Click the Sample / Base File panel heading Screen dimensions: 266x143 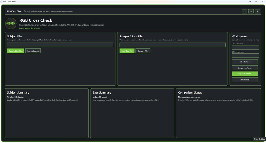point(131,36)
